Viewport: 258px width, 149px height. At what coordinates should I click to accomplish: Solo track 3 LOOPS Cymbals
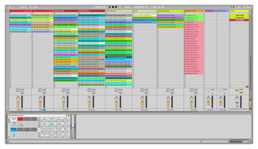coord(64,105)
